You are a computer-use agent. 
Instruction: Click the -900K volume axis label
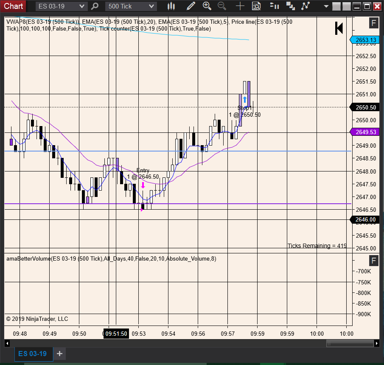[364, 314]
